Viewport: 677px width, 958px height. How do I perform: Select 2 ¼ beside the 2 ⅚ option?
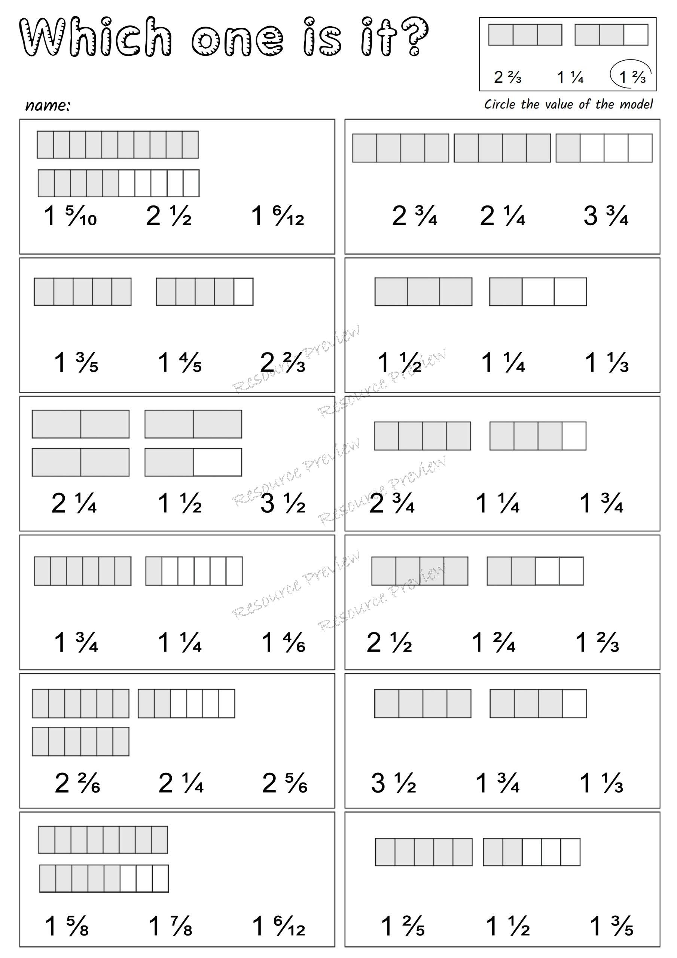(181, 783)
